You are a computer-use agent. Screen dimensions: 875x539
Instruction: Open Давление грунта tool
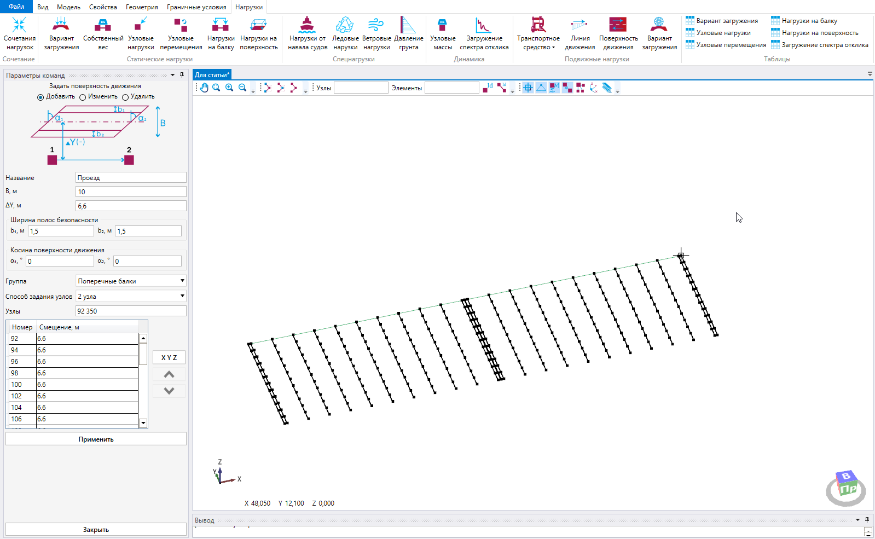pyautogui.click(x=408, y=34)
